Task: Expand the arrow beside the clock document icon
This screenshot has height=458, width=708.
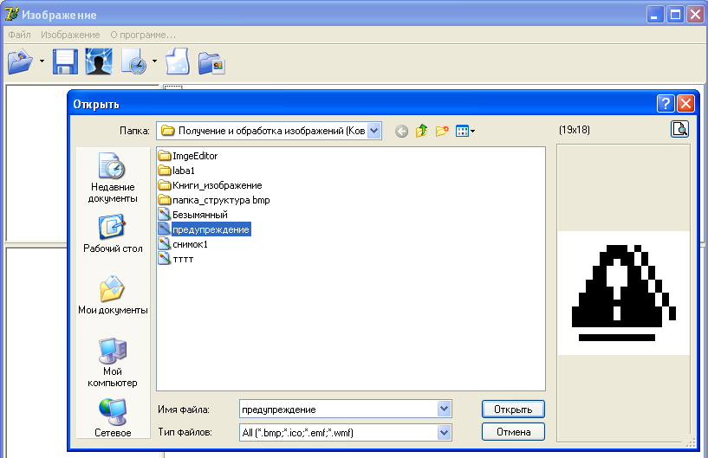Action: 154,61
